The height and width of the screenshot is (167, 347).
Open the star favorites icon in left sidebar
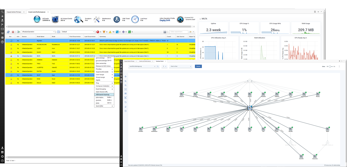pyautogui.click(x=2, y=16)
